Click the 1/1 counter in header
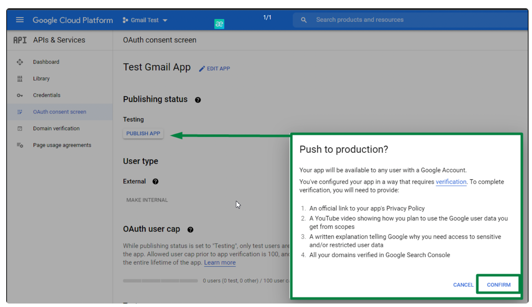The height and width of the screenshot is (307, 532). pos(267,17)
